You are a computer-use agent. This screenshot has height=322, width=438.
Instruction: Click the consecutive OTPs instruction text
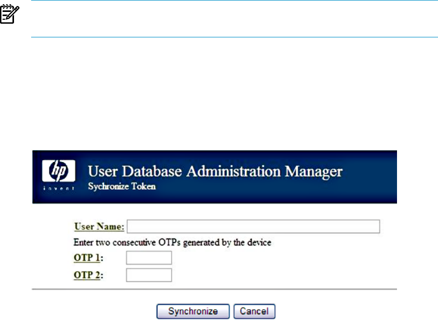coord(172,243)
